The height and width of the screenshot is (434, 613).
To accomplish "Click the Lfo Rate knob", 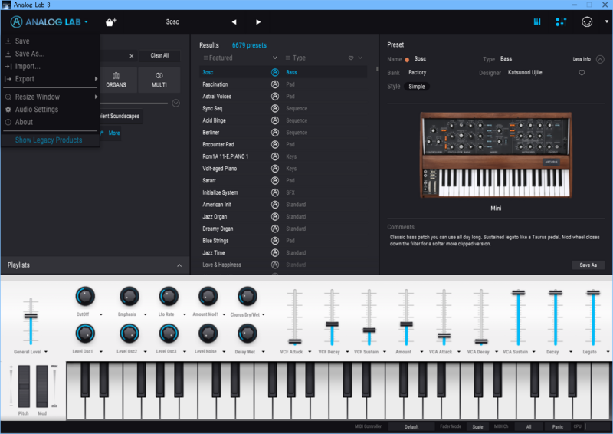I will 169,296.
